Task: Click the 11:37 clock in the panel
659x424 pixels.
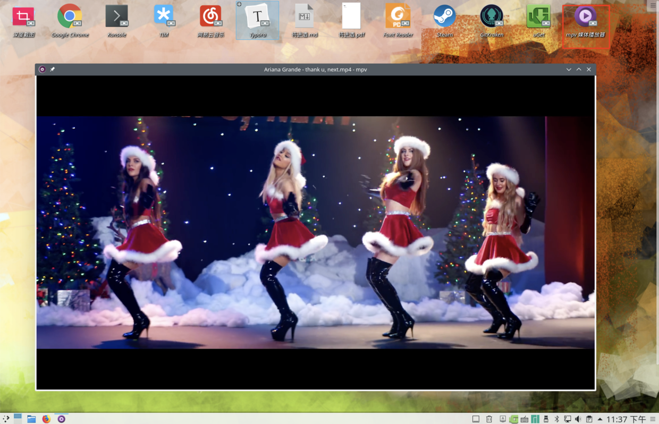Action: coord(626,419)
